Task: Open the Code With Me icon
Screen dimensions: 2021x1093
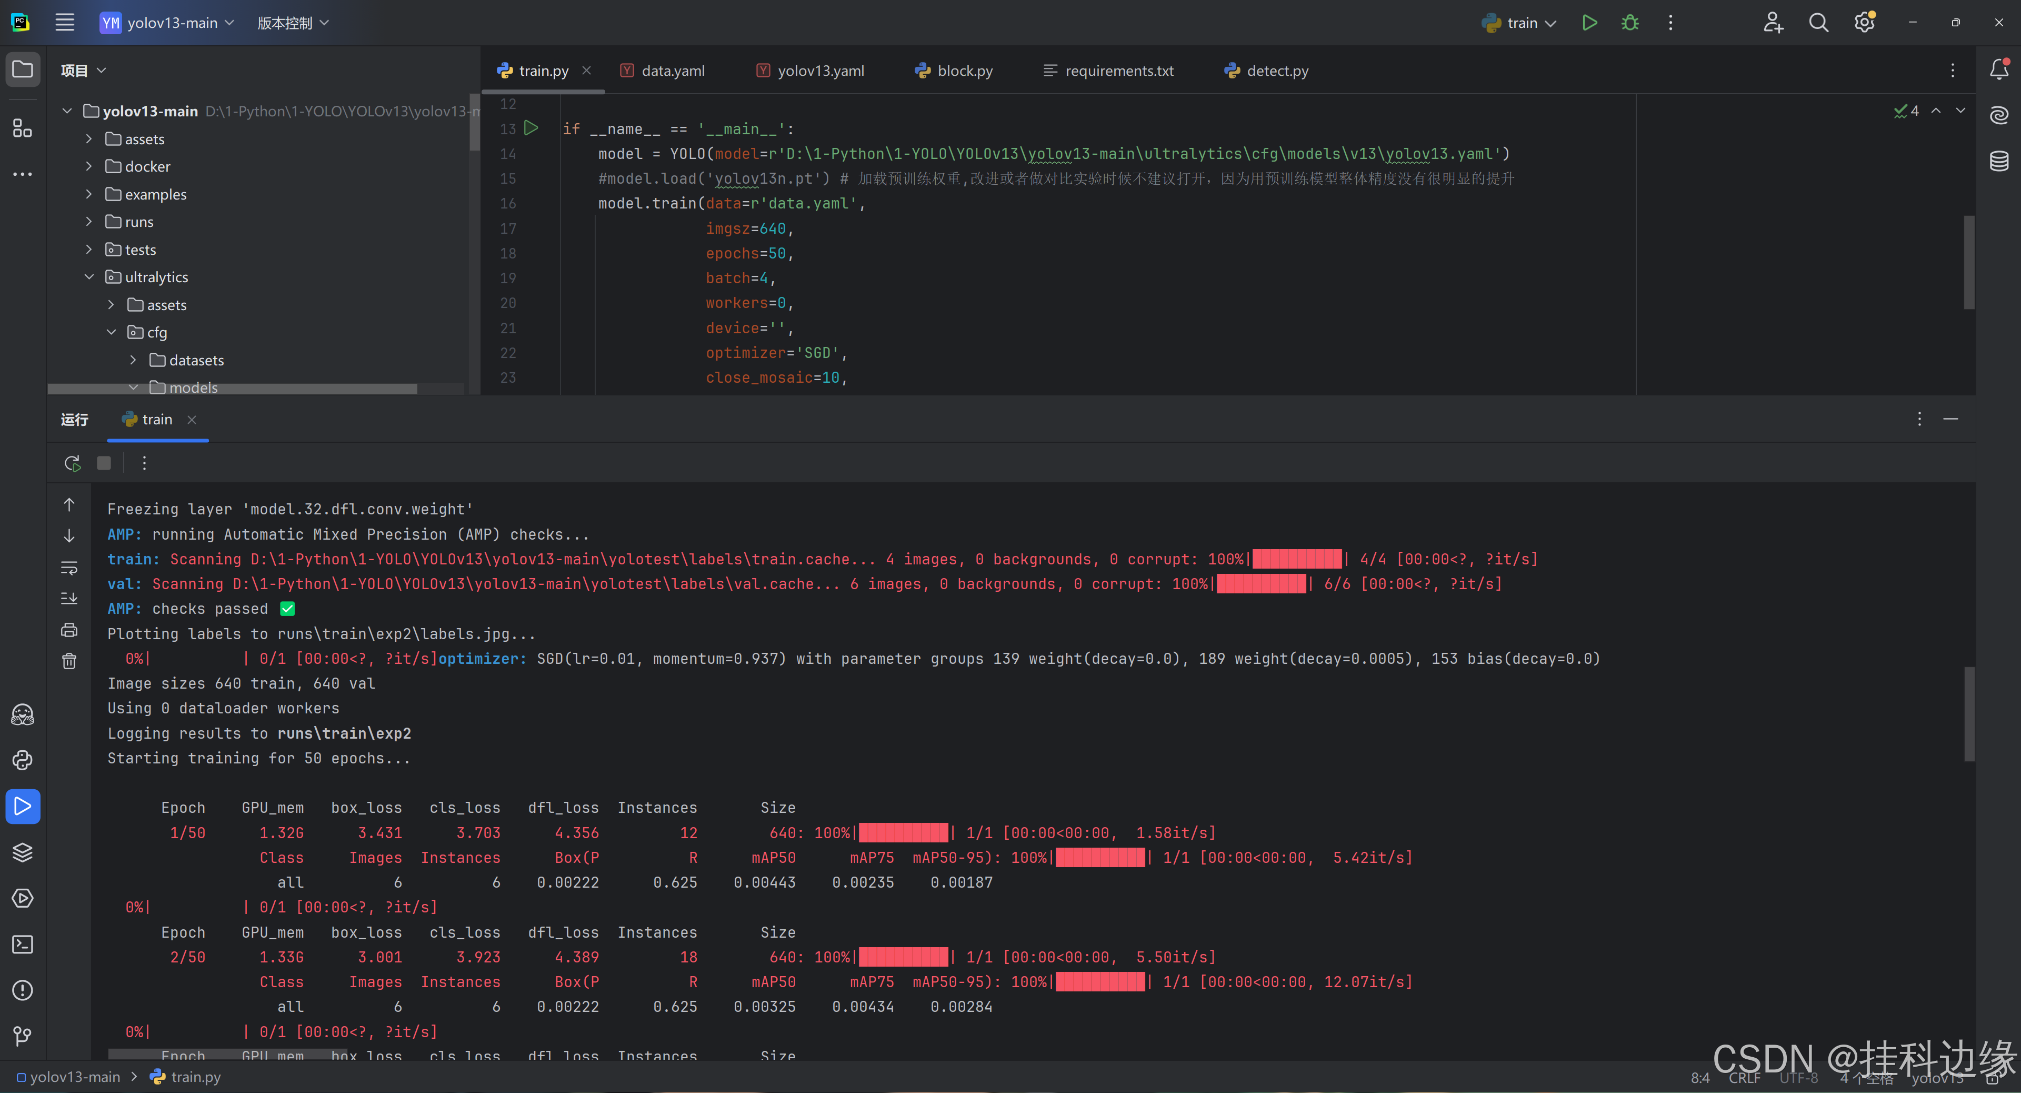Action: coord(1773,23)
